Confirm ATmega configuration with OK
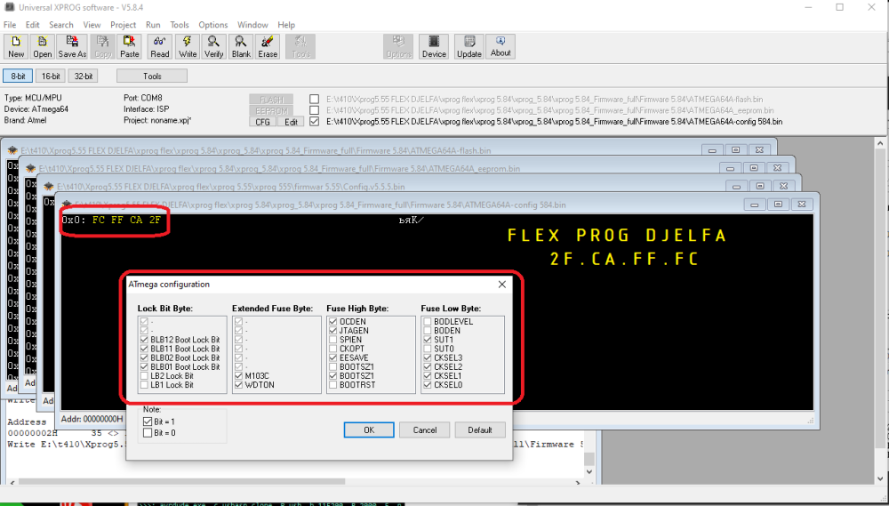The width and height of the screenshot is (889, 506). click(369, 430)
